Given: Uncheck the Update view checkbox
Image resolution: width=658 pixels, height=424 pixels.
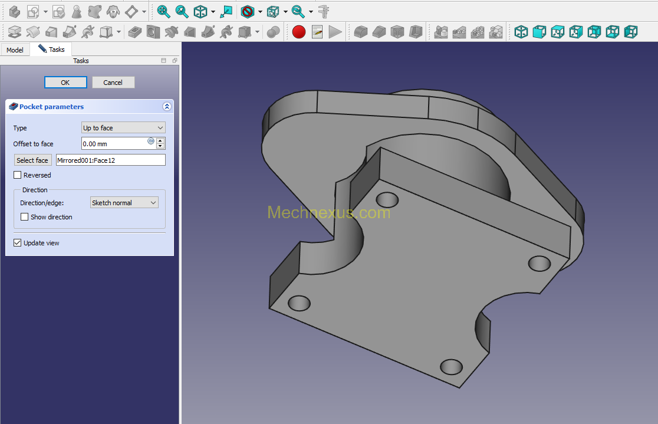Looking at the screenshot, I should pos(18,243).
